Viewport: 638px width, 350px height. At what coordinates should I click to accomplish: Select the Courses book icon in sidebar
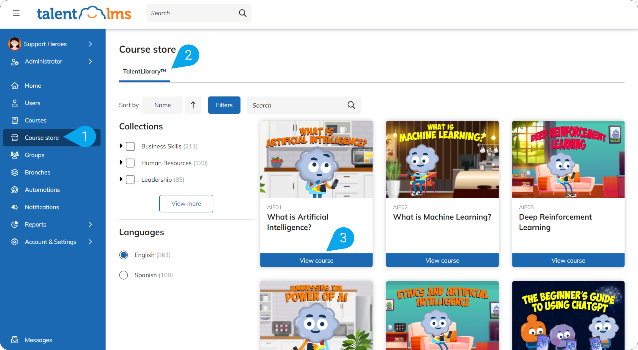[15, 120]
